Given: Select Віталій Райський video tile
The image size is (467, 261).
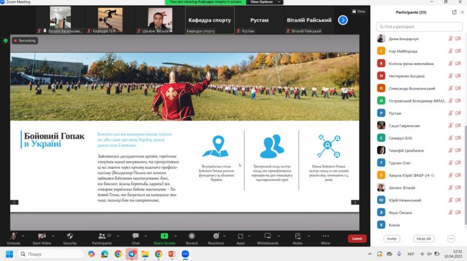Looking at the screenshot, I should point(309,20).
